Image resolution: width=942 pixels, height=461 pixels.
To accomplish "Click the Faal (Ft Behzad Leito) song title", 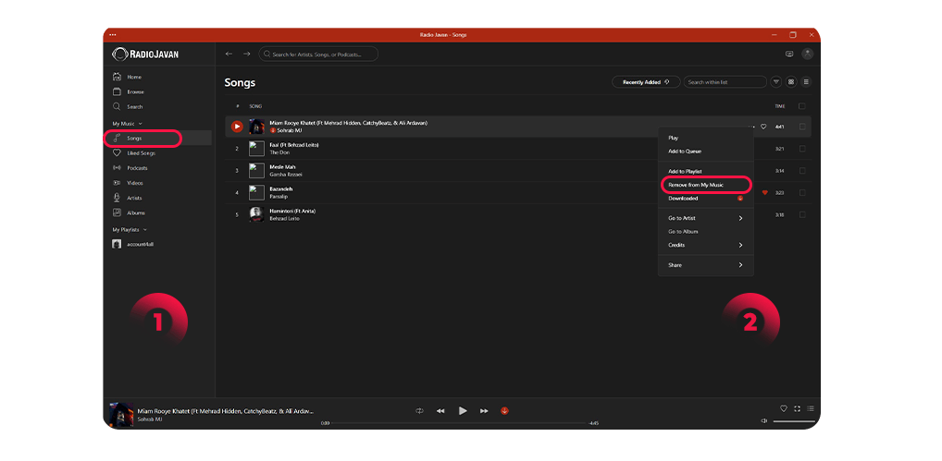I will point(294,145).
